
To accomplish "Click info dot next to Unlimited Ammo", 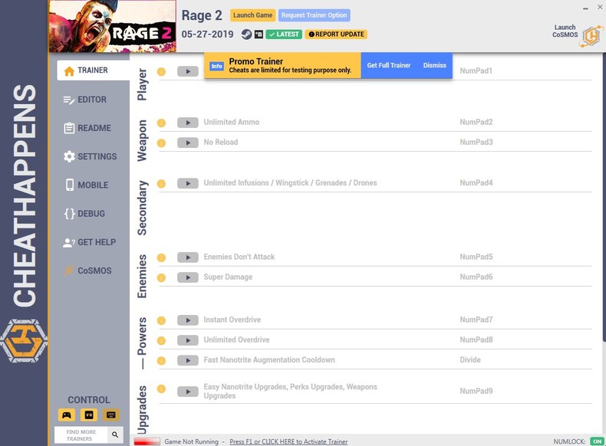I will pyautogui.click(x=161, y=123).
